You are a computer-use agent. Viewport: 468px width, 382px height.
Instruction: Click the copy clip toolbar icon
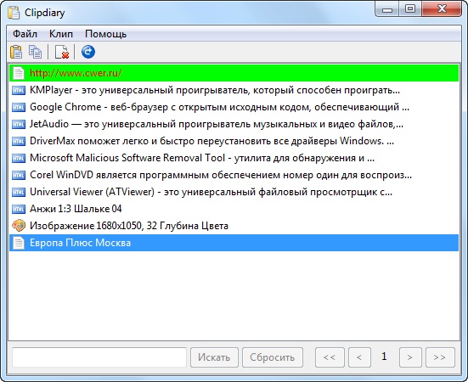click(x=35, y=52)
